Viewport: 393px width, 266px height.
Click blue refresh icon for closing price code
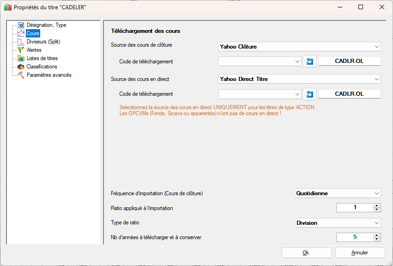pos(310,62)
